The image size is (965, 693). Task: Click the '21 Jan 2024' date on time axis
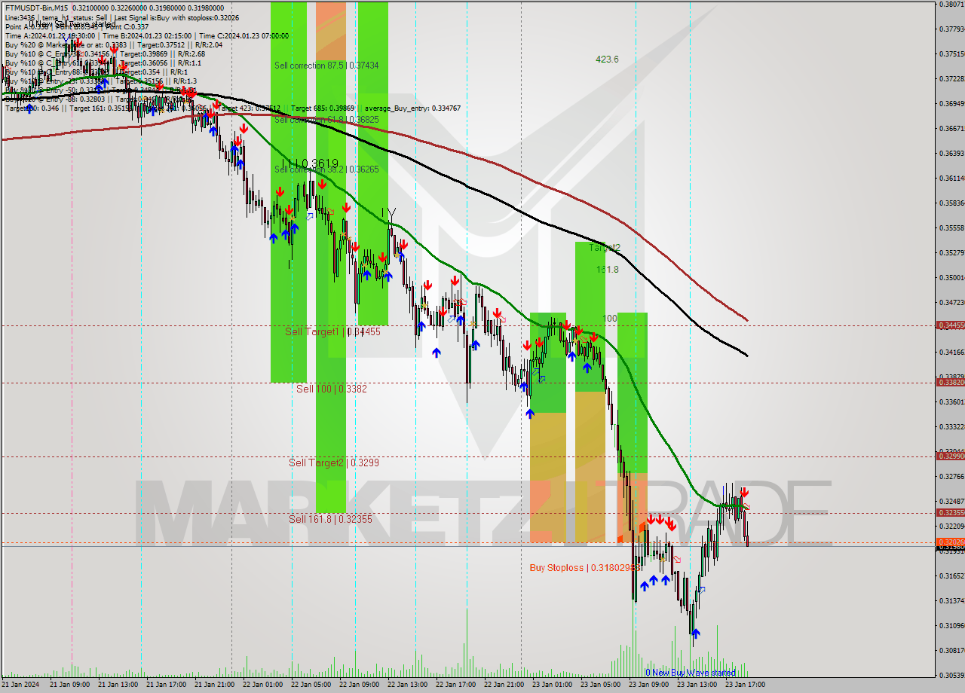click(20, 685)
